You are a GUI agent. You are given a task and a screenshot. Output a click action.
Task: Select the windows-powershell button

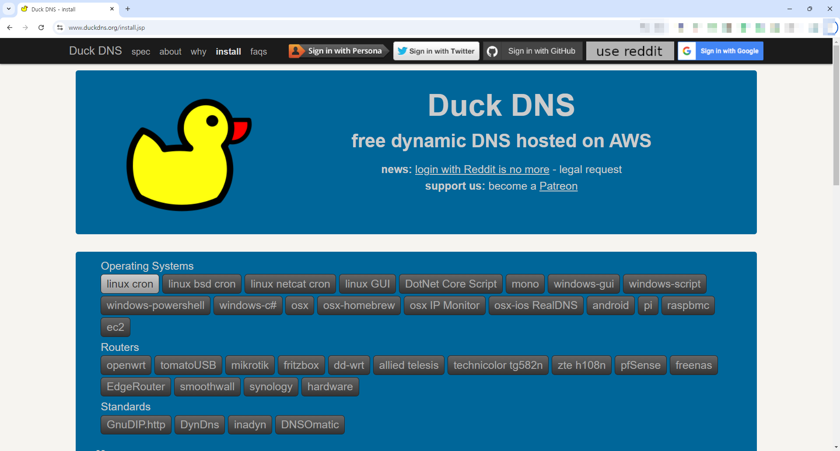click(155, 305)
